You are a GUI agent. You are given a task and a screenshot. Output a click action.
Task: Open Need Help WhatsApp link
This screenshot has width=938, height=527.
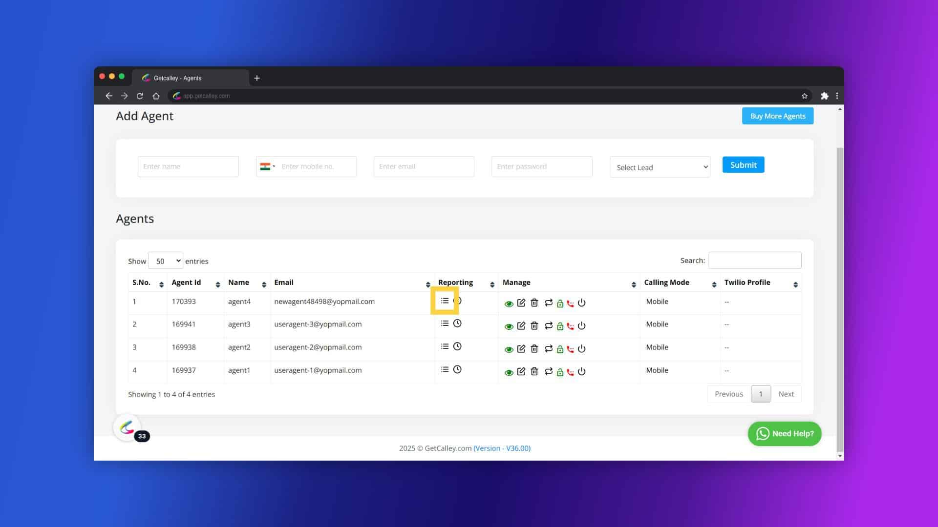(785, 433)
